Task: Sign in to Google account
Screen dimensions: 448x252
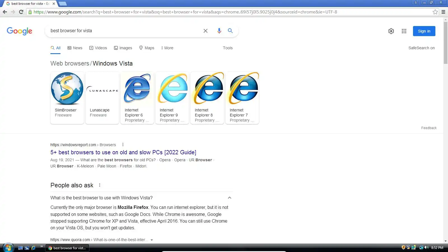Action: point(424,31)
